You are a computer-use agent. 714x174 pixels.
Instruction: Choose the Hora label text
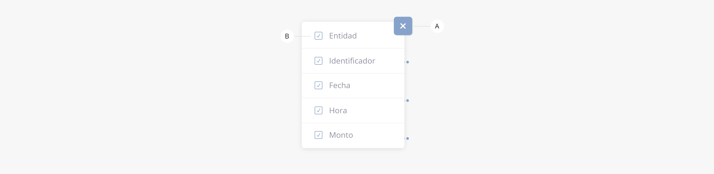338,110
